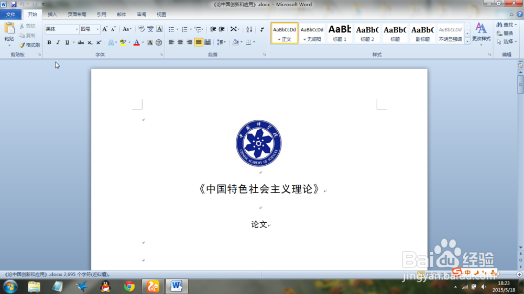Align text right
The width and height of the screenshot is (524, 294).
[x=189, y=42]
